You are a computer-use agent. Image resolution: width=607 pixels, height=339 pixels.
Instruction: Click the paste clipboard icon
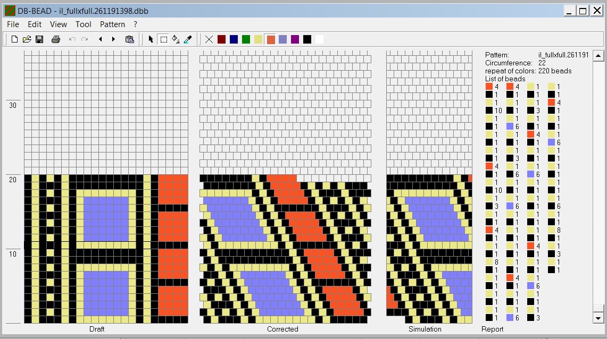click(x=129, y=39)
